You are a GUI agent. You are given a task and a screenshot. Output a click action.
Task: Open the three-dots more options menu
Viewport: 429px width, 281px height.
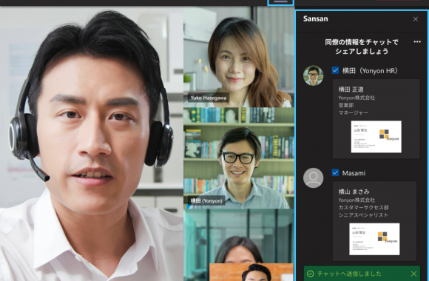(x=417, y=42)
